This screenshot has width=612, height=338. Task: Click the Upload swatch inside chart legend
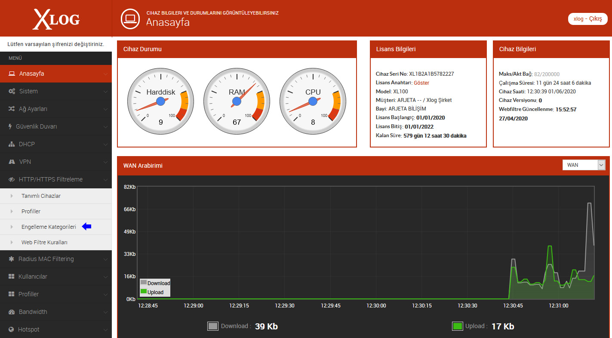[144, 292]
